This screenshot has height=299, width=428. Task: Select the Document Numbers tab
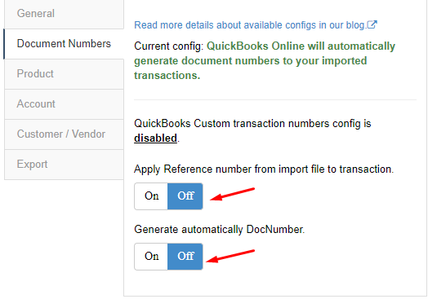[65, 44]
